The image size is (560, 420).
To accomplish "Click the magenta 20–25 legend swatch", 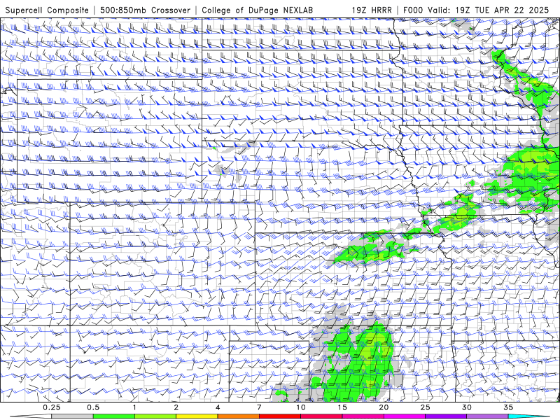I will (x=405, y=416).
